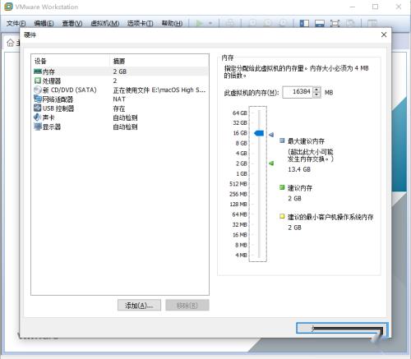Click the processor icon beside 处理器

38,81
